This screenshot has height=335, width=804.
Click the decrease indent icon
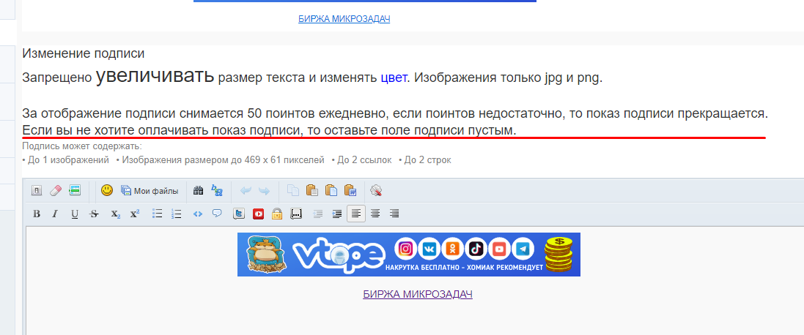318,214
